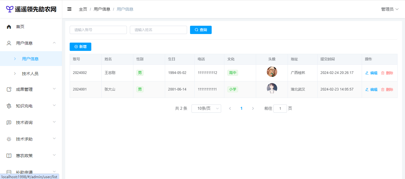Open 技术人员 submenu item
Screen dimensions: 405x179
click(30, 74)
